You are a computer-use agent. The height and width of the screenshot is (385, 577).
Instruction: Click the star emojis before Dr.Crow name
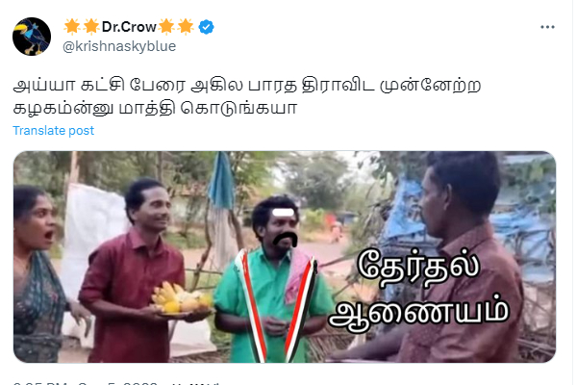pos(82,27)
